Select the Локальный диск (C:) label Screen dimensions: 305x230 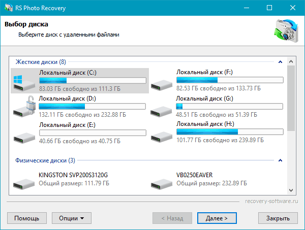coord(68,73)
